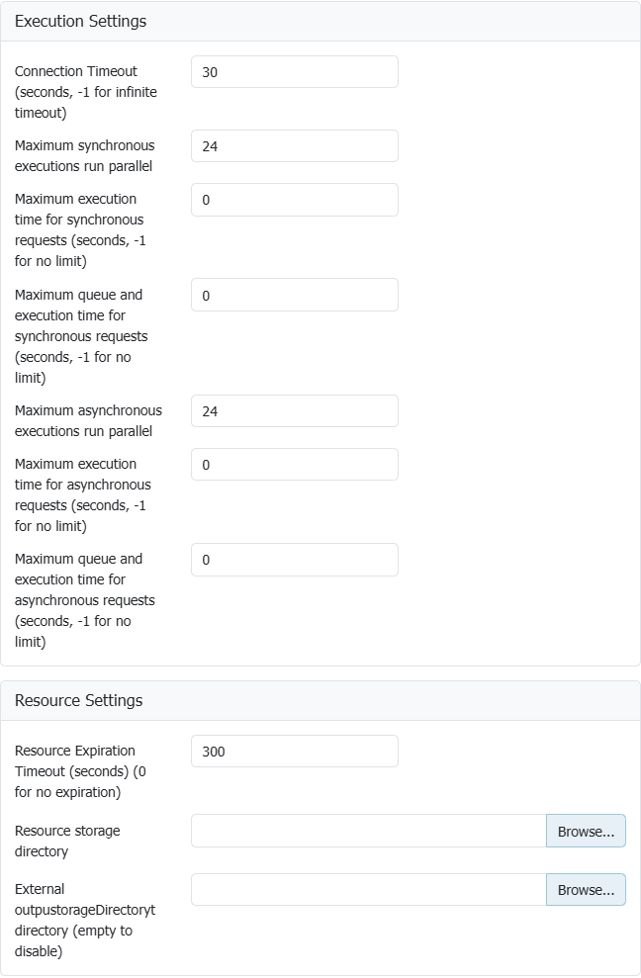Image resolution: width=641 pixels, height=978 pixels.
Task: Focus the Resource Expiration Timeout field
Action: point(294,752)
